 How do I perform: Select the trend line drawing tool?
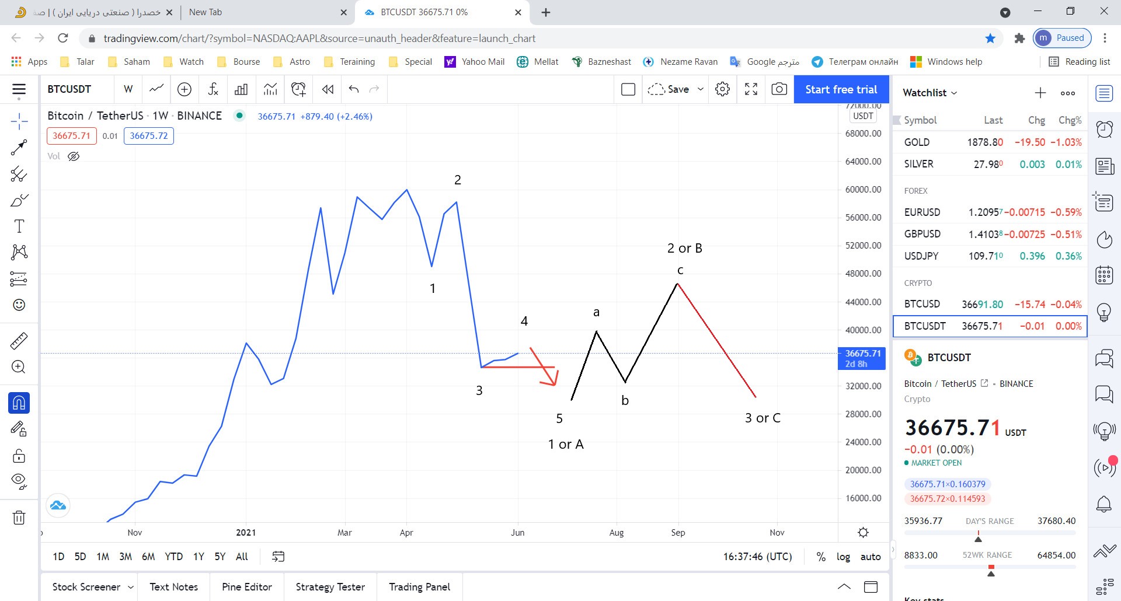tap(19, 148)
